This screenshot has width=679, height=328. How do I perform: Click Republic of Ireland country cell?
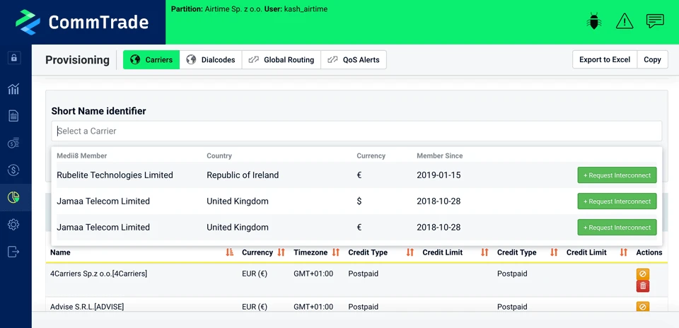tap(243, 175)
